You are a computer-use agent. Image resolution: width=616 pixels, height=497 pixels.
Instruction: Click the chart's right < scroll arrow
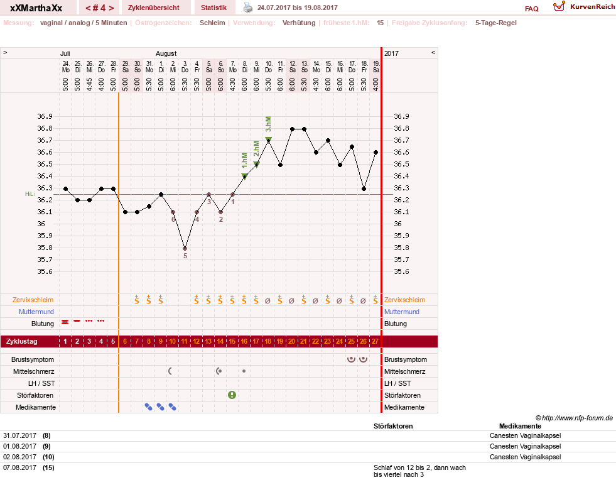(x=433, y=52)
